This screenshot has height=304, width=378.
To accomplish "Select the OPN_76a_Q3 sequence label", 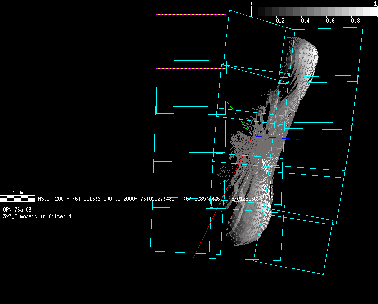I will 18,209.
